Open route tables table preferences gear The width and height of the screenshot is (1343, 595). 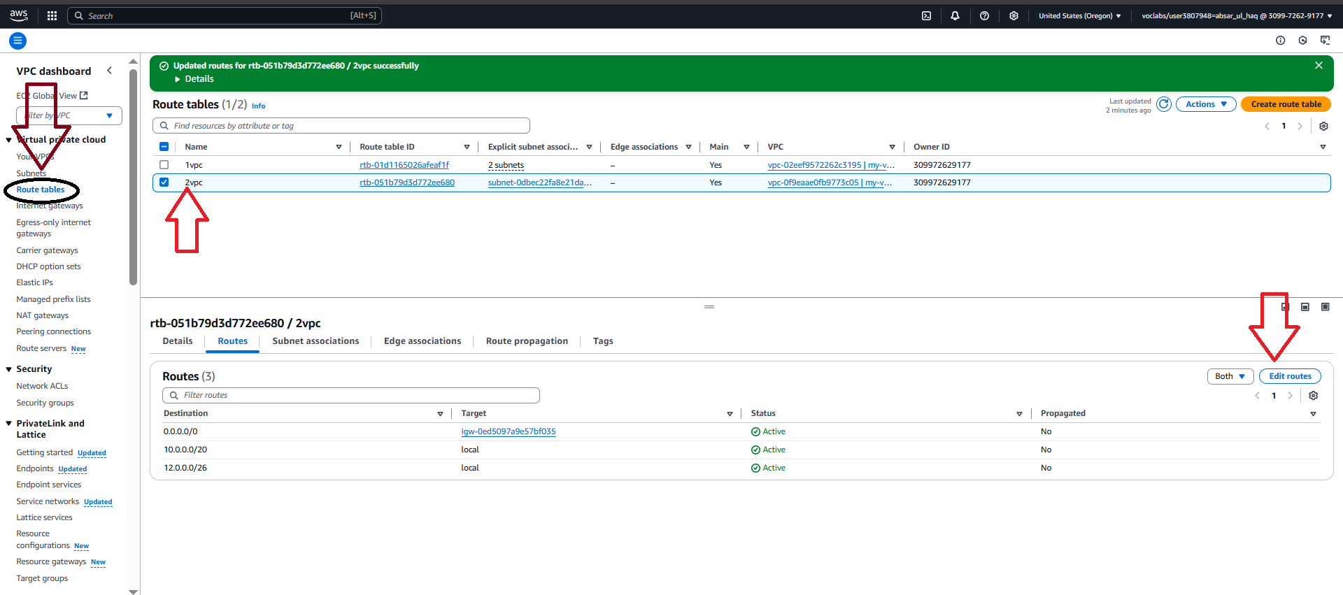pos(1323,127)
